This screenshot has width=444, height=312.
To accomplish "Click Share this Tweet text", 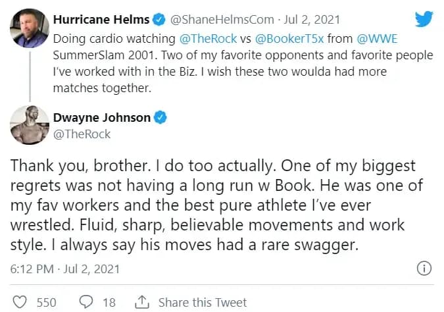I will pyautogui.click(x=203, y=302).
